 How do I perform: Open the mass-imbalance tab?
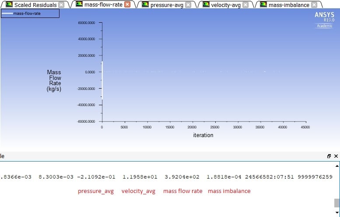289,5
